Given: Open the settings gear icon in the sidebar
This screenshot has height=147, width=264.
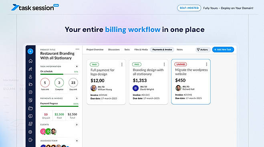Looking at the screenshot, I should point(30,132).
